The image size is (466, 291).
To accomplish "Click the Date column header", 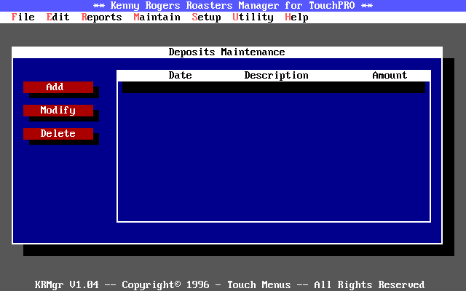I will pos(180,76).
